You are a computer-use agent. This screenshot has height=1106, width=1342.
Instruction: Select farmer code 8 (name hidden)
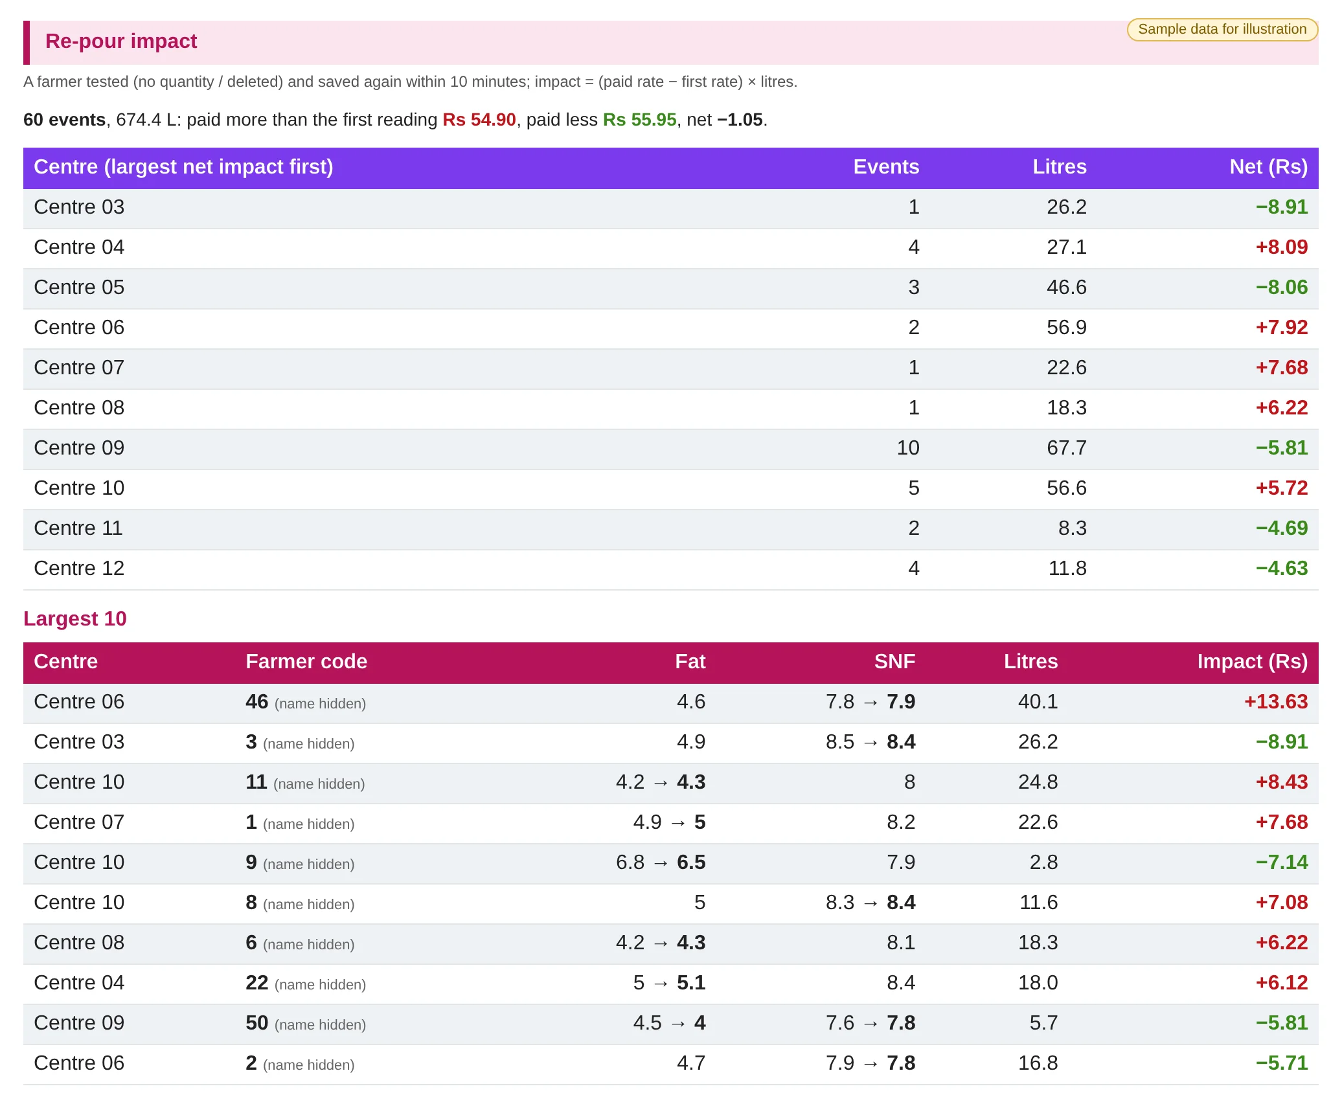coord(300,903)
